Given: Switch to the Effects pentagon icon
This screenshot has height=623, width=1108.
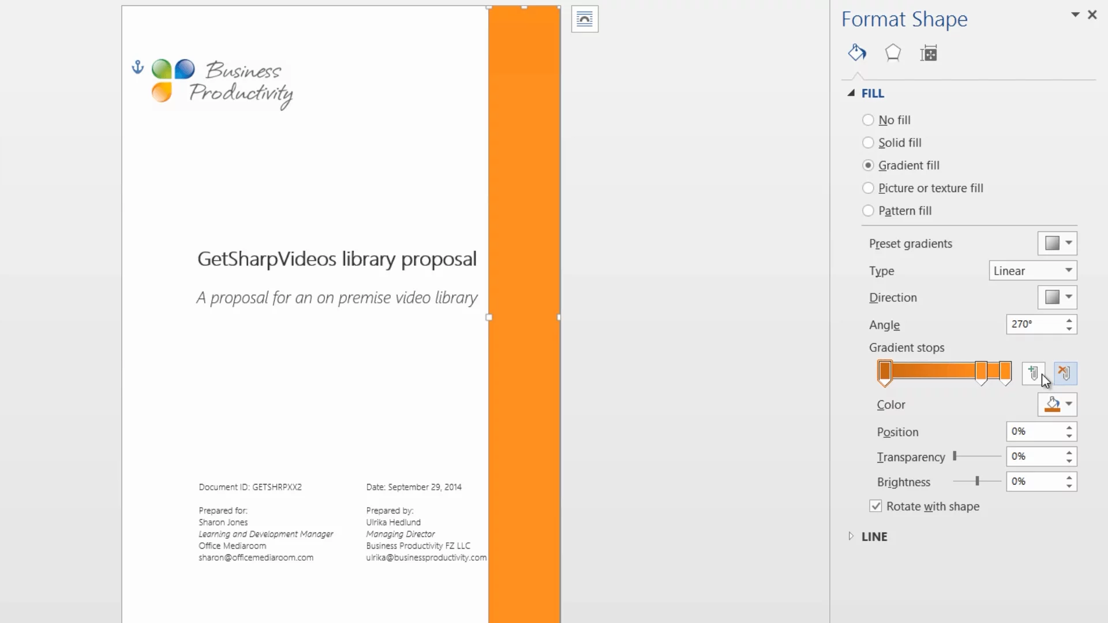Looking at the screenshot, I should pyautogui.click(x=893, y=53).
